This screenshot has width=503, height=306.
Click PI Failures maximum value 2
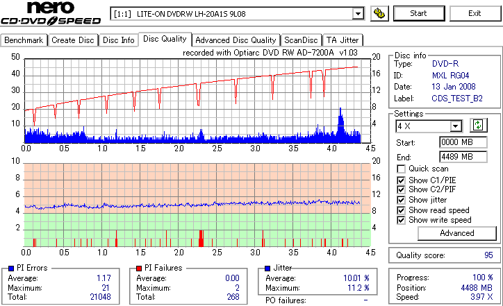click(x=238, y=288)
